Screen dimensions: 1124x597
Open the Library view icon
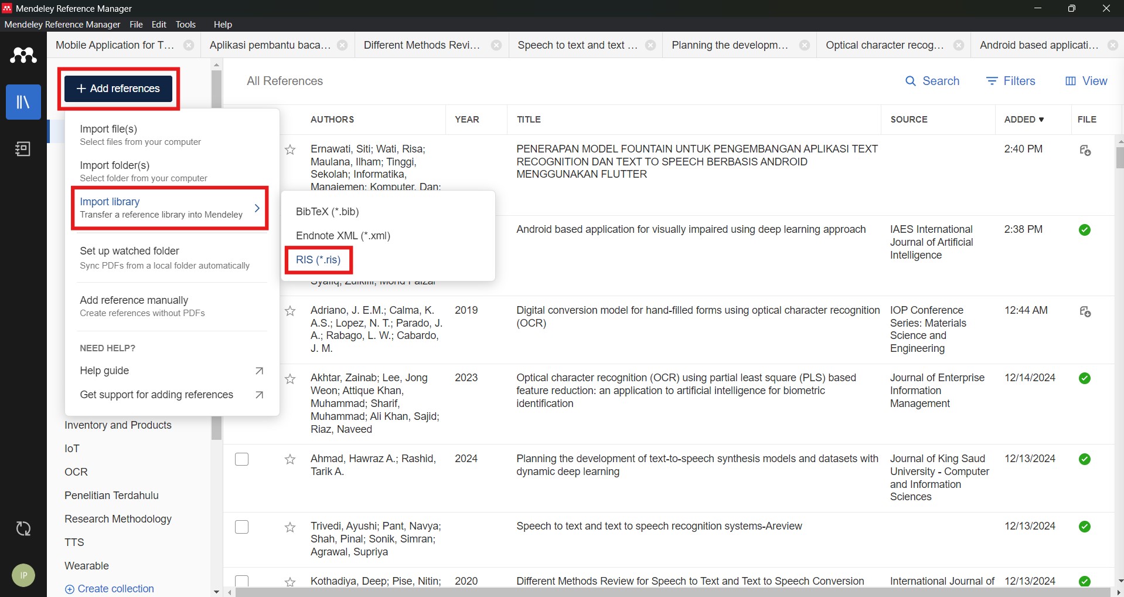pyautogui.click(x=23, y=102)
